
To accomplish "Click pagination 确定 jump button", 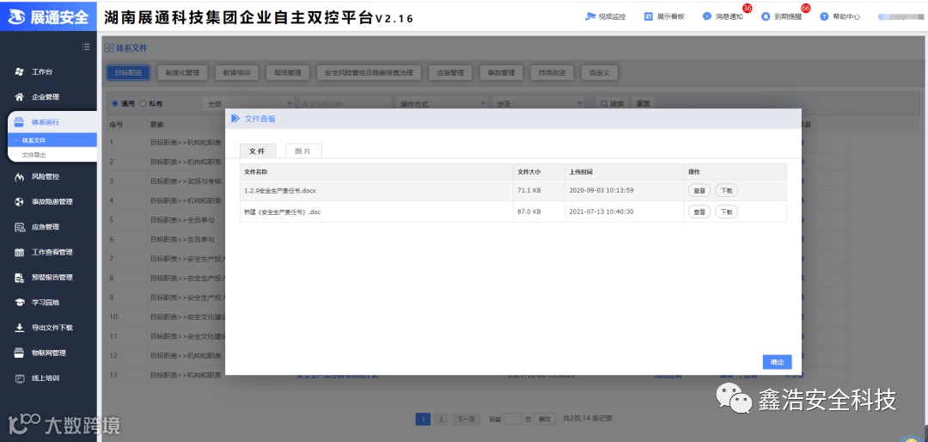I will click(545, 419).
